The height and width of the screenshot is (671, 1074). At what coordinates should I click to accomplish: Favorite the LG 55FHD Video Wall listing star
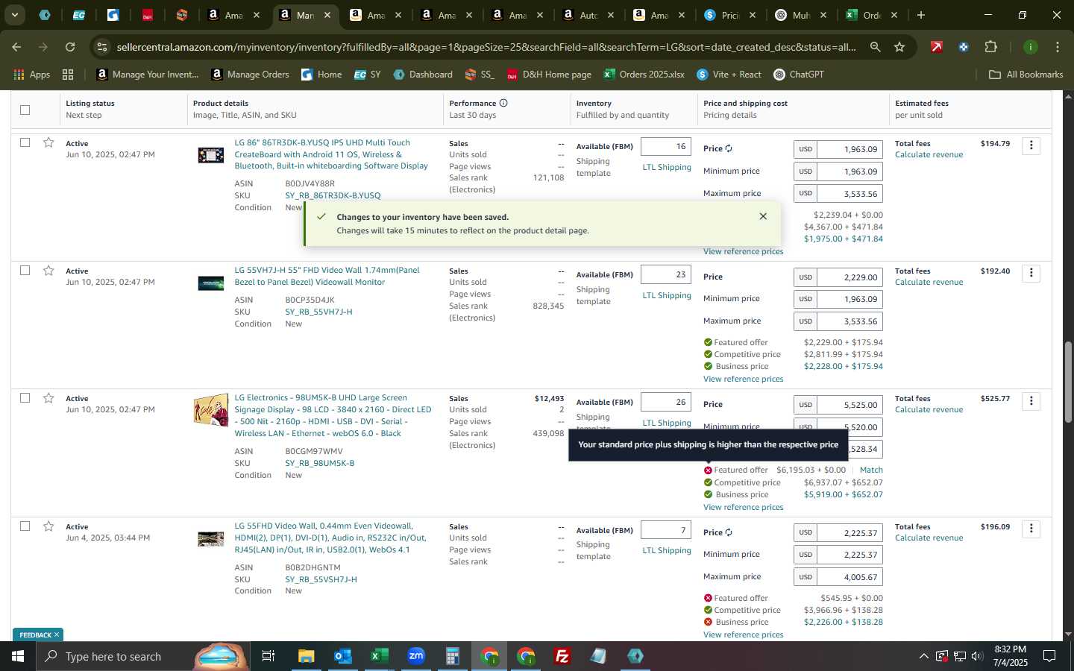pyautogui.click(x=48, y=526)
